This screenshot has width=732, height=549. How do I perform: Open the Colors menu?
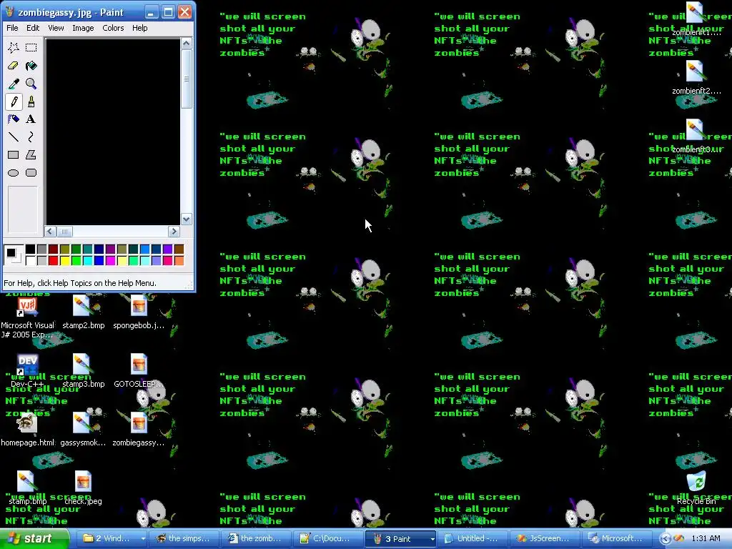coord(113,28)
